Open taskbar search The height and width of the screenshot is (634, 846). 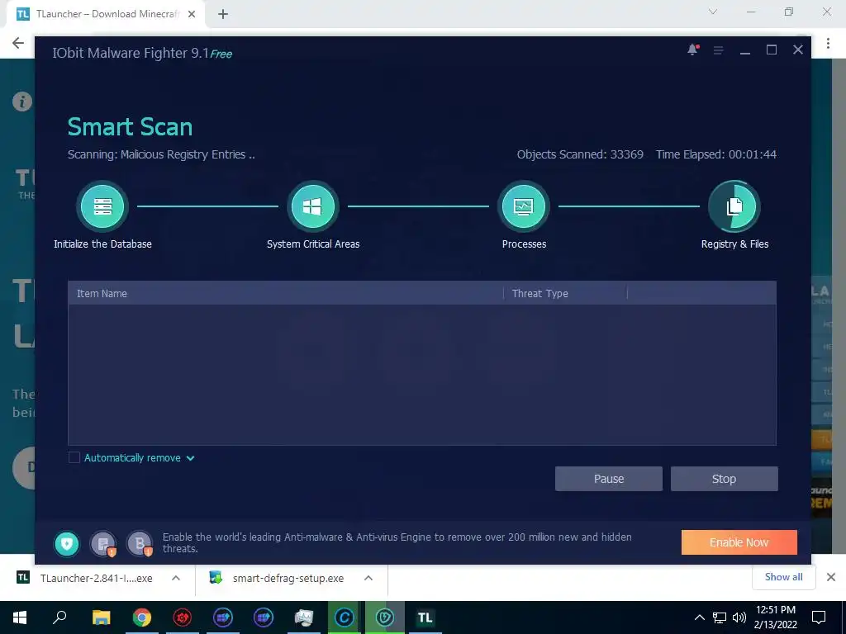(59, 617)
